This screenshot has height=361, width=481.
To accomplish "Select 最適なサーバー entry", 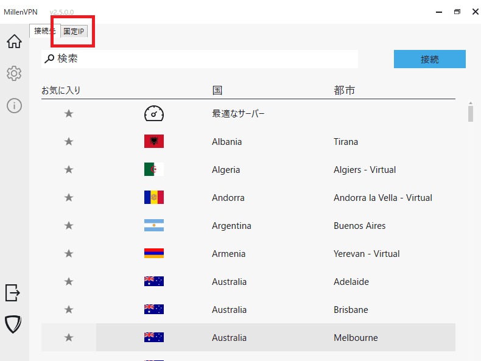I will (238, 114).
